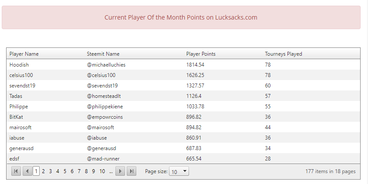
Task: Go to the next page arrow
Action: [121, 171]
